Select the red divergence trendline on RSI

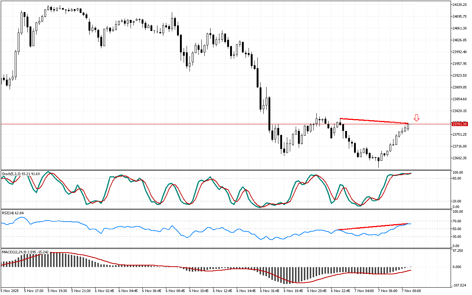click(x=372, y=226)
